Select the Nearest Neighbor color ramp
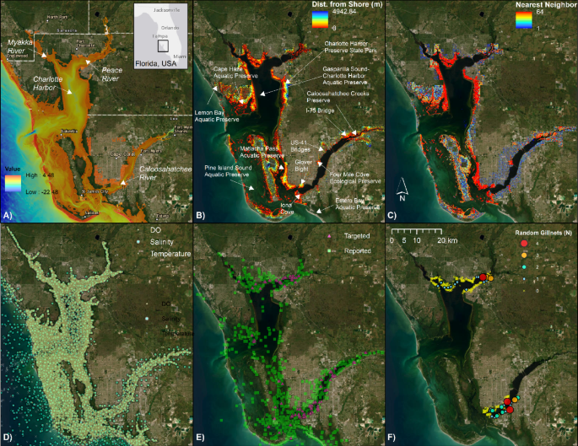578x446 pixels. click(524, 20)
